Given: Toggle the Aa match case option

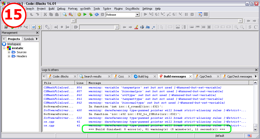Looking at the screenshot, I should point(148,27).
